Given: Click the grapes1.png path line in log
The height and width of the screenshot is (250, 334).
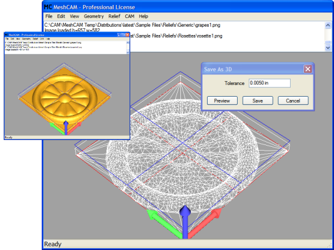Looking at the screenshot, I should click(132, 25).
